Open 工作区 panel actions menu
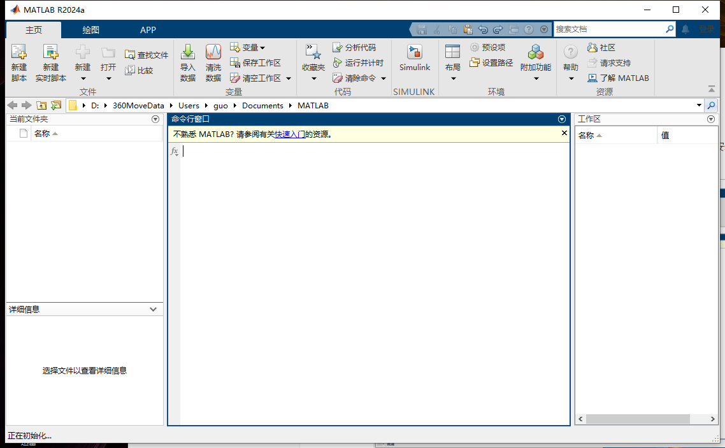This screenshot has width=725, height=448. click(711, 119)
